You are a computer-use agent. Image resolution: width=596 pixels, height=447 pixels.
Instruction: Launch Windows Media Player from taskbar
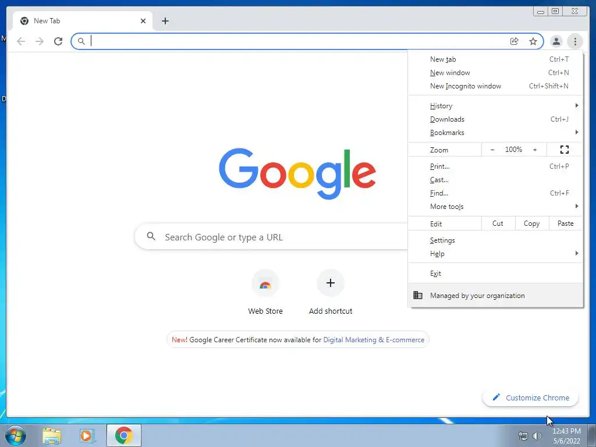tap(87, 436)
